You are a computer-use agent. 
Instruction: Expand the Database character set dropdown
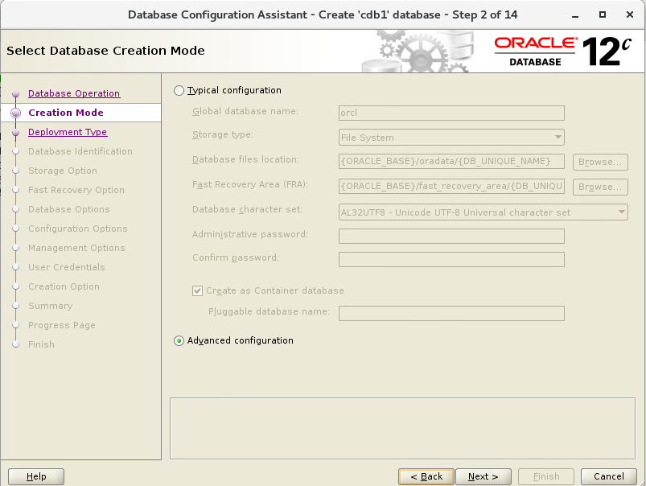483,212
